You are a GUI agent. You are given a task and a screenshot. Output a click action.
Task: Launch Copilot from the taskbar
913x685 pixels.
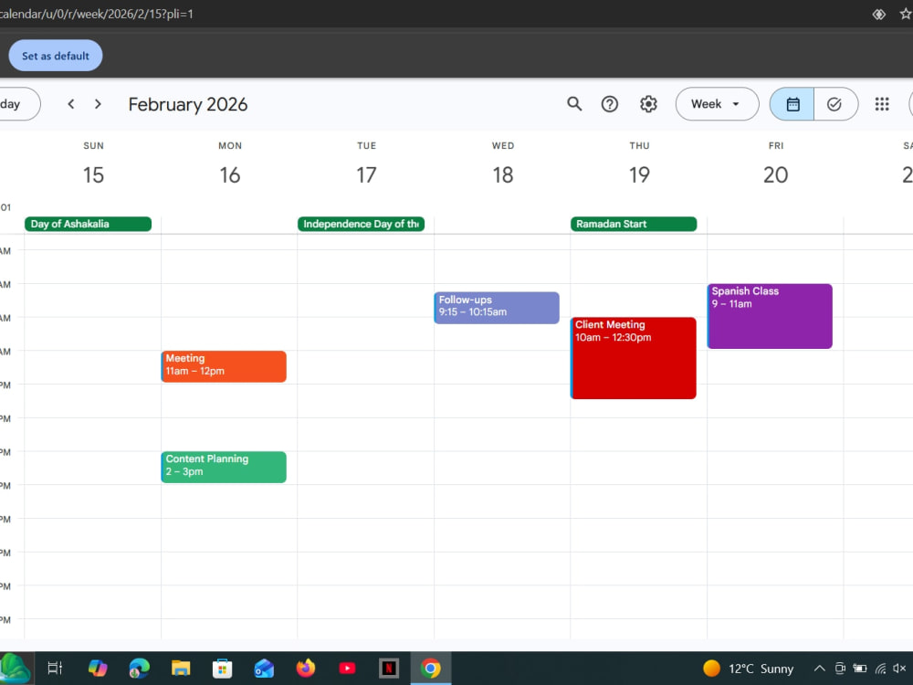98,669
